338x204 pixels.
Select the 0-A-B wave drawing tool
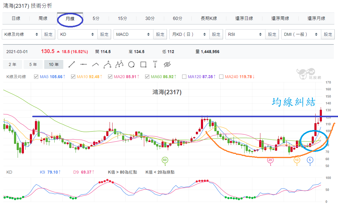107,64
